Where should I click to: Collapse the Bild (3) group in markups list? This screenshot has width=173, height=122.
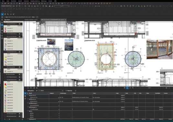(x=28, y=111)
